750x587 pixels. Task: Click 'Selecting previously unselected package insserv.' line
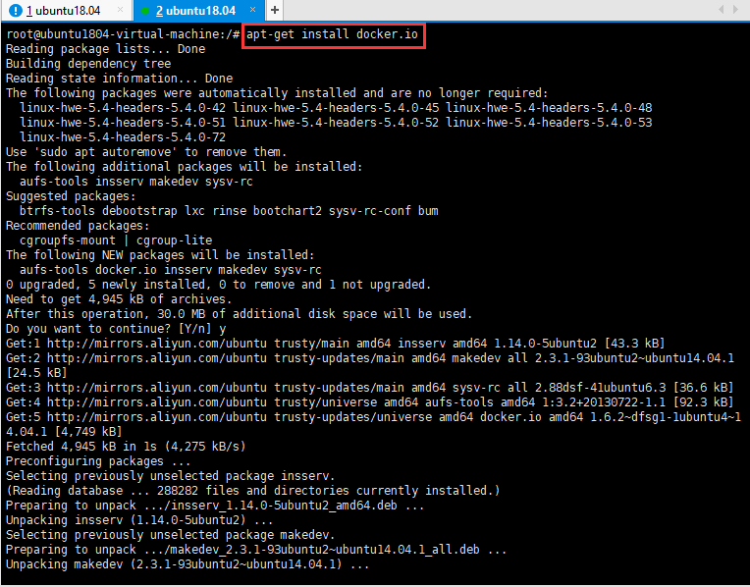click(x=170, y=476)
